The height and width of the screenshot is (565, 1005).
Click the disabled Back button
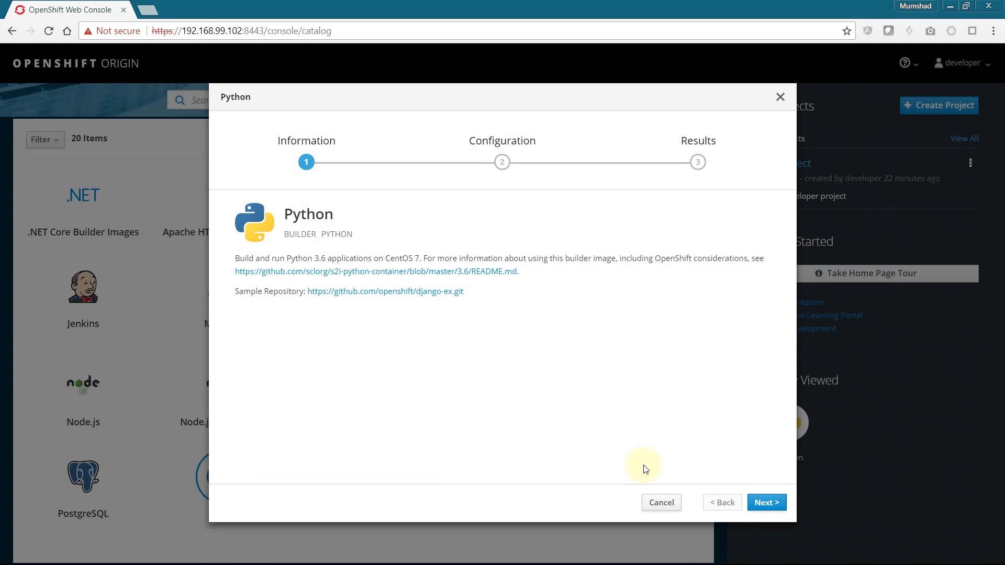click(722, 502)
